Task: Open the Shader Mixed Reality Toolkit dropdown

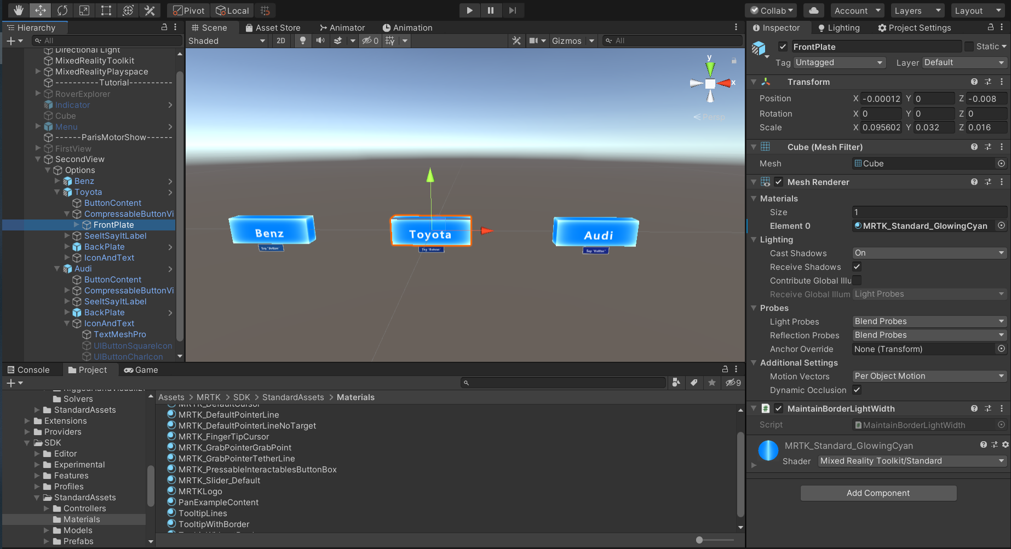Action: 912,461
